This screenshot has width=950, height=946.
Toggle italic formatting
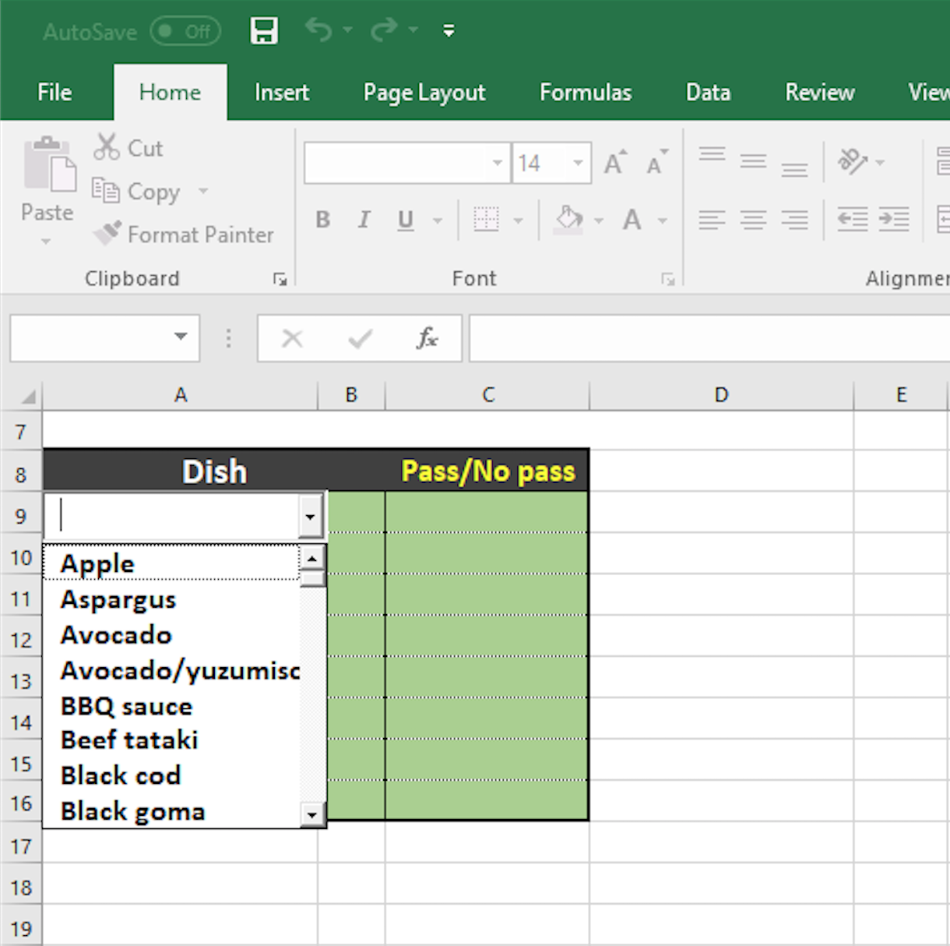[x=363, y=220]
